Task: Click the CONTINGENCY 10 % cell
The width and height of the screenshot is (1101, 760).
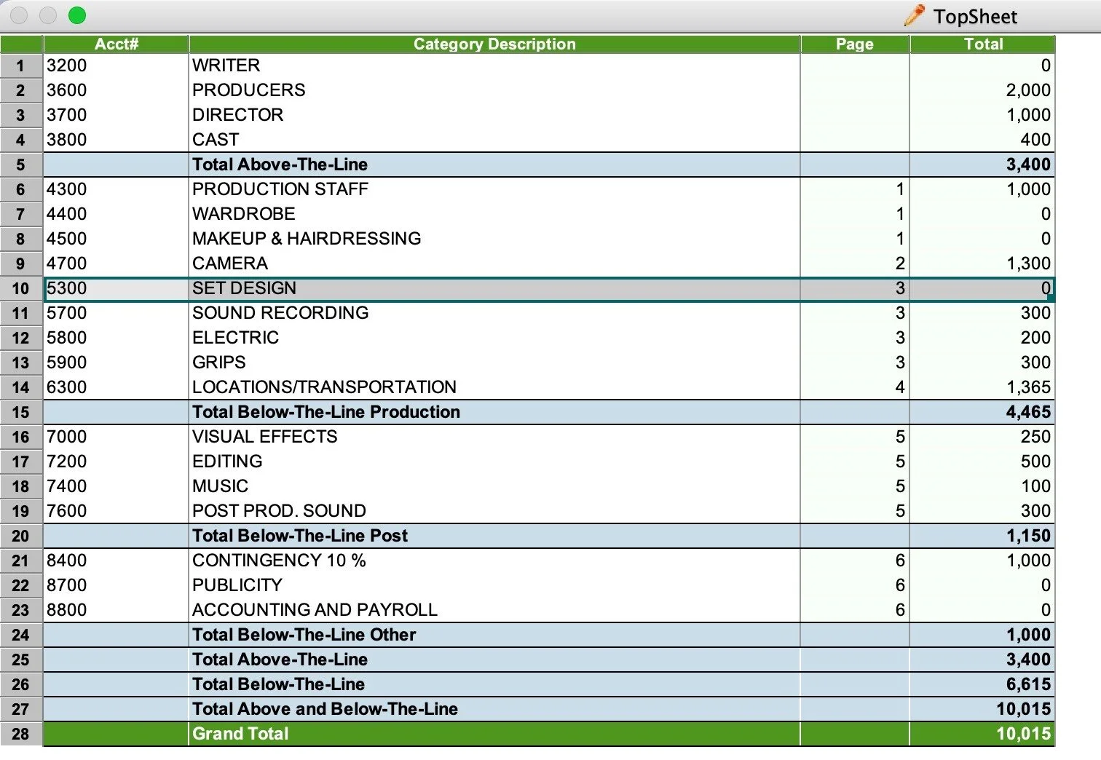Action: click(x=494, y=561)
